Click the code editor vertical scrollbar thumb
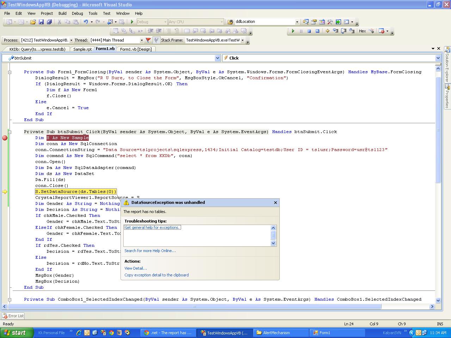 [x=438, y=130]
